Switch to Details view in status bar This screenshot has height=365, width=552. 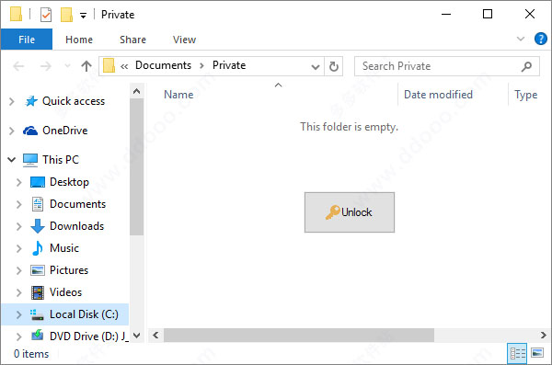517,353
